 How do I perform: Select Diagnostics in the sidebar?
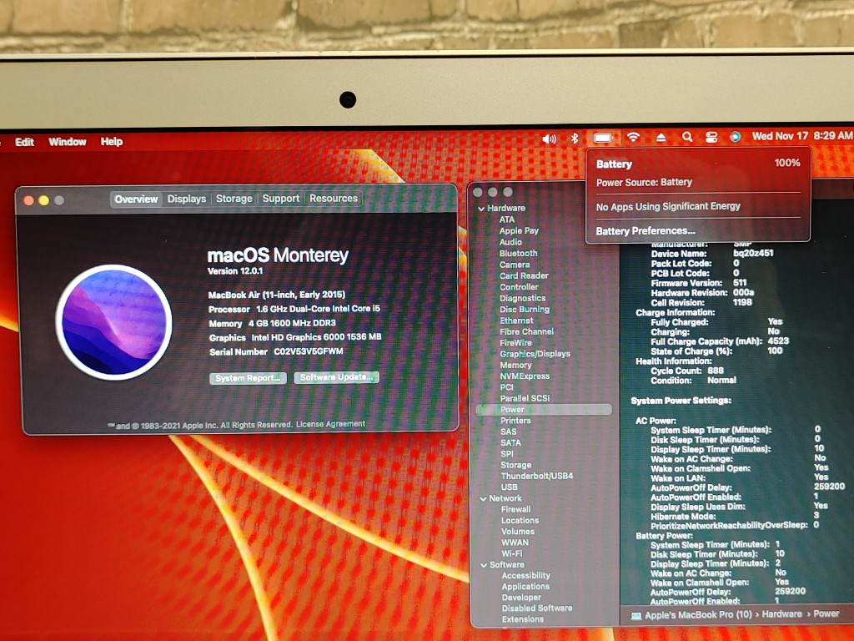[x=522, y=298]
